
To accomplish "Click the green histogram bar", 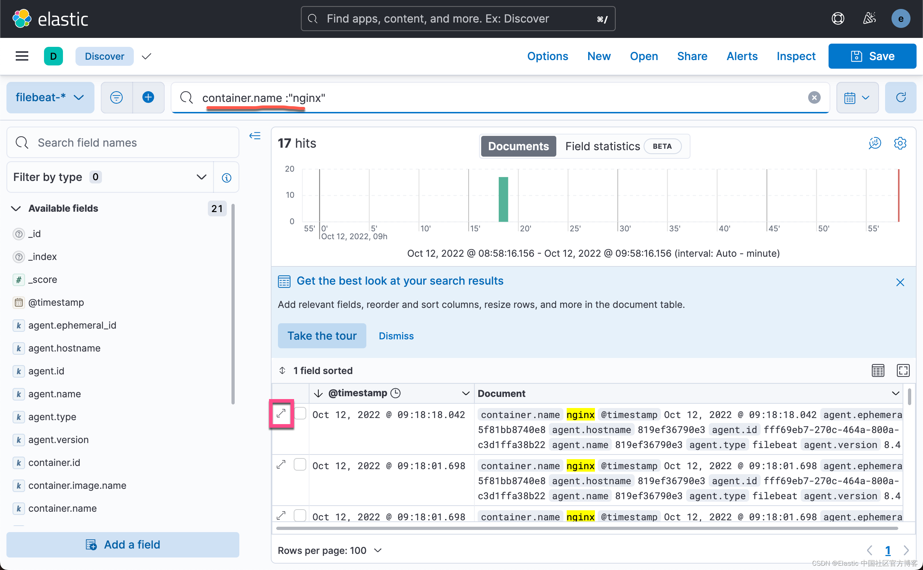I will point(503,199).
